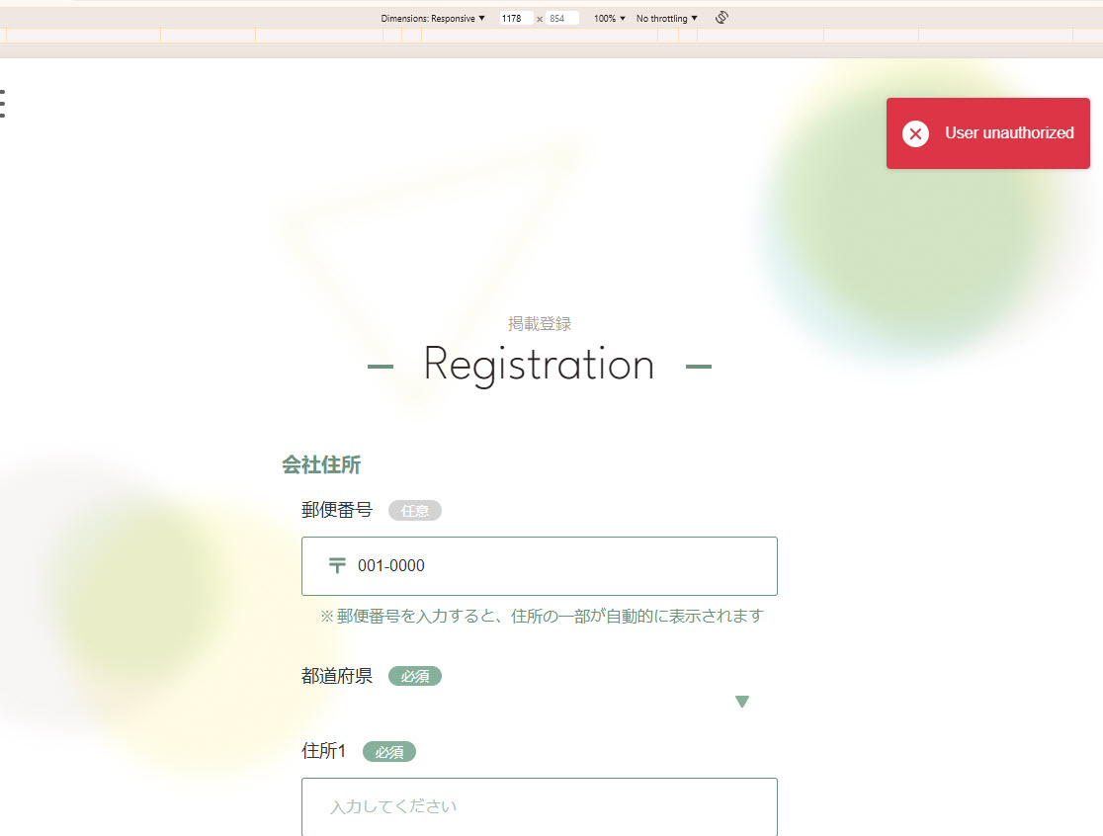The height and width of the screenshot is (836, 1103).
Task: Click the 必須 badge beside 住所1
Action: pos(389,752)
